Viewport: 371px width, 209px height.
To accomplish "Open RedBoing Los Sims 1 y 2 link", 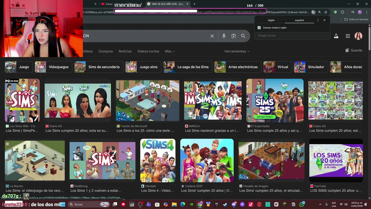I will coord(96,191).
